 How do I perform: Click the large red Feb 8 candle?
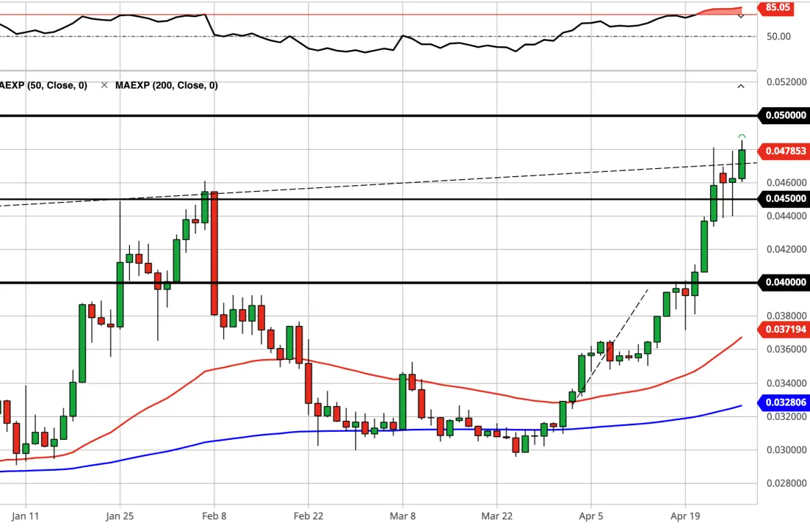[x=214, y=253]
